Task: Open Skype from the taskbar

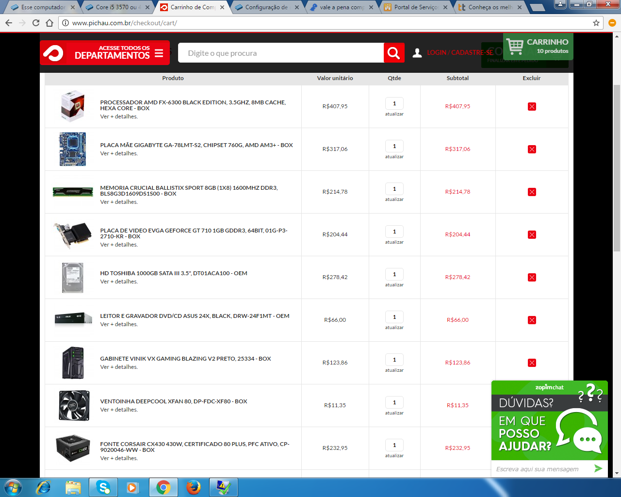Action: coord(103,487)
